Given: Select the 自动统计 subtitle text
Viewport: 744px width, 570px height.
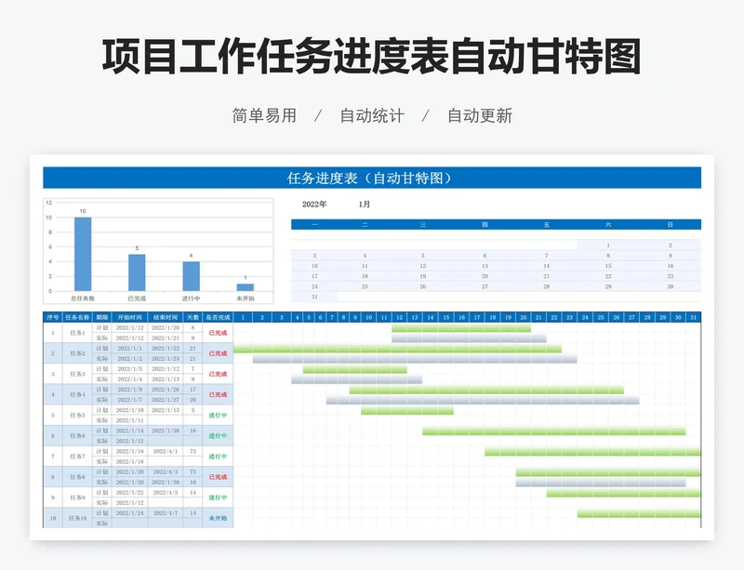Looking at the screenshot, I should [372, 115].
